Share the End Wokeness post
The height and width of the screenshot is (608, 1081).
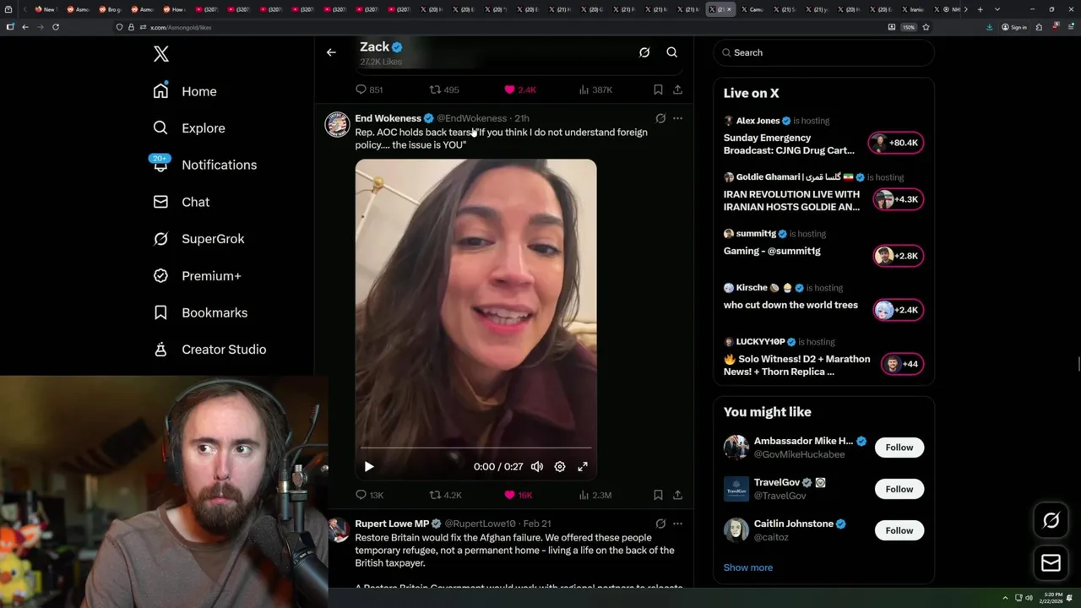coord(677,495)
